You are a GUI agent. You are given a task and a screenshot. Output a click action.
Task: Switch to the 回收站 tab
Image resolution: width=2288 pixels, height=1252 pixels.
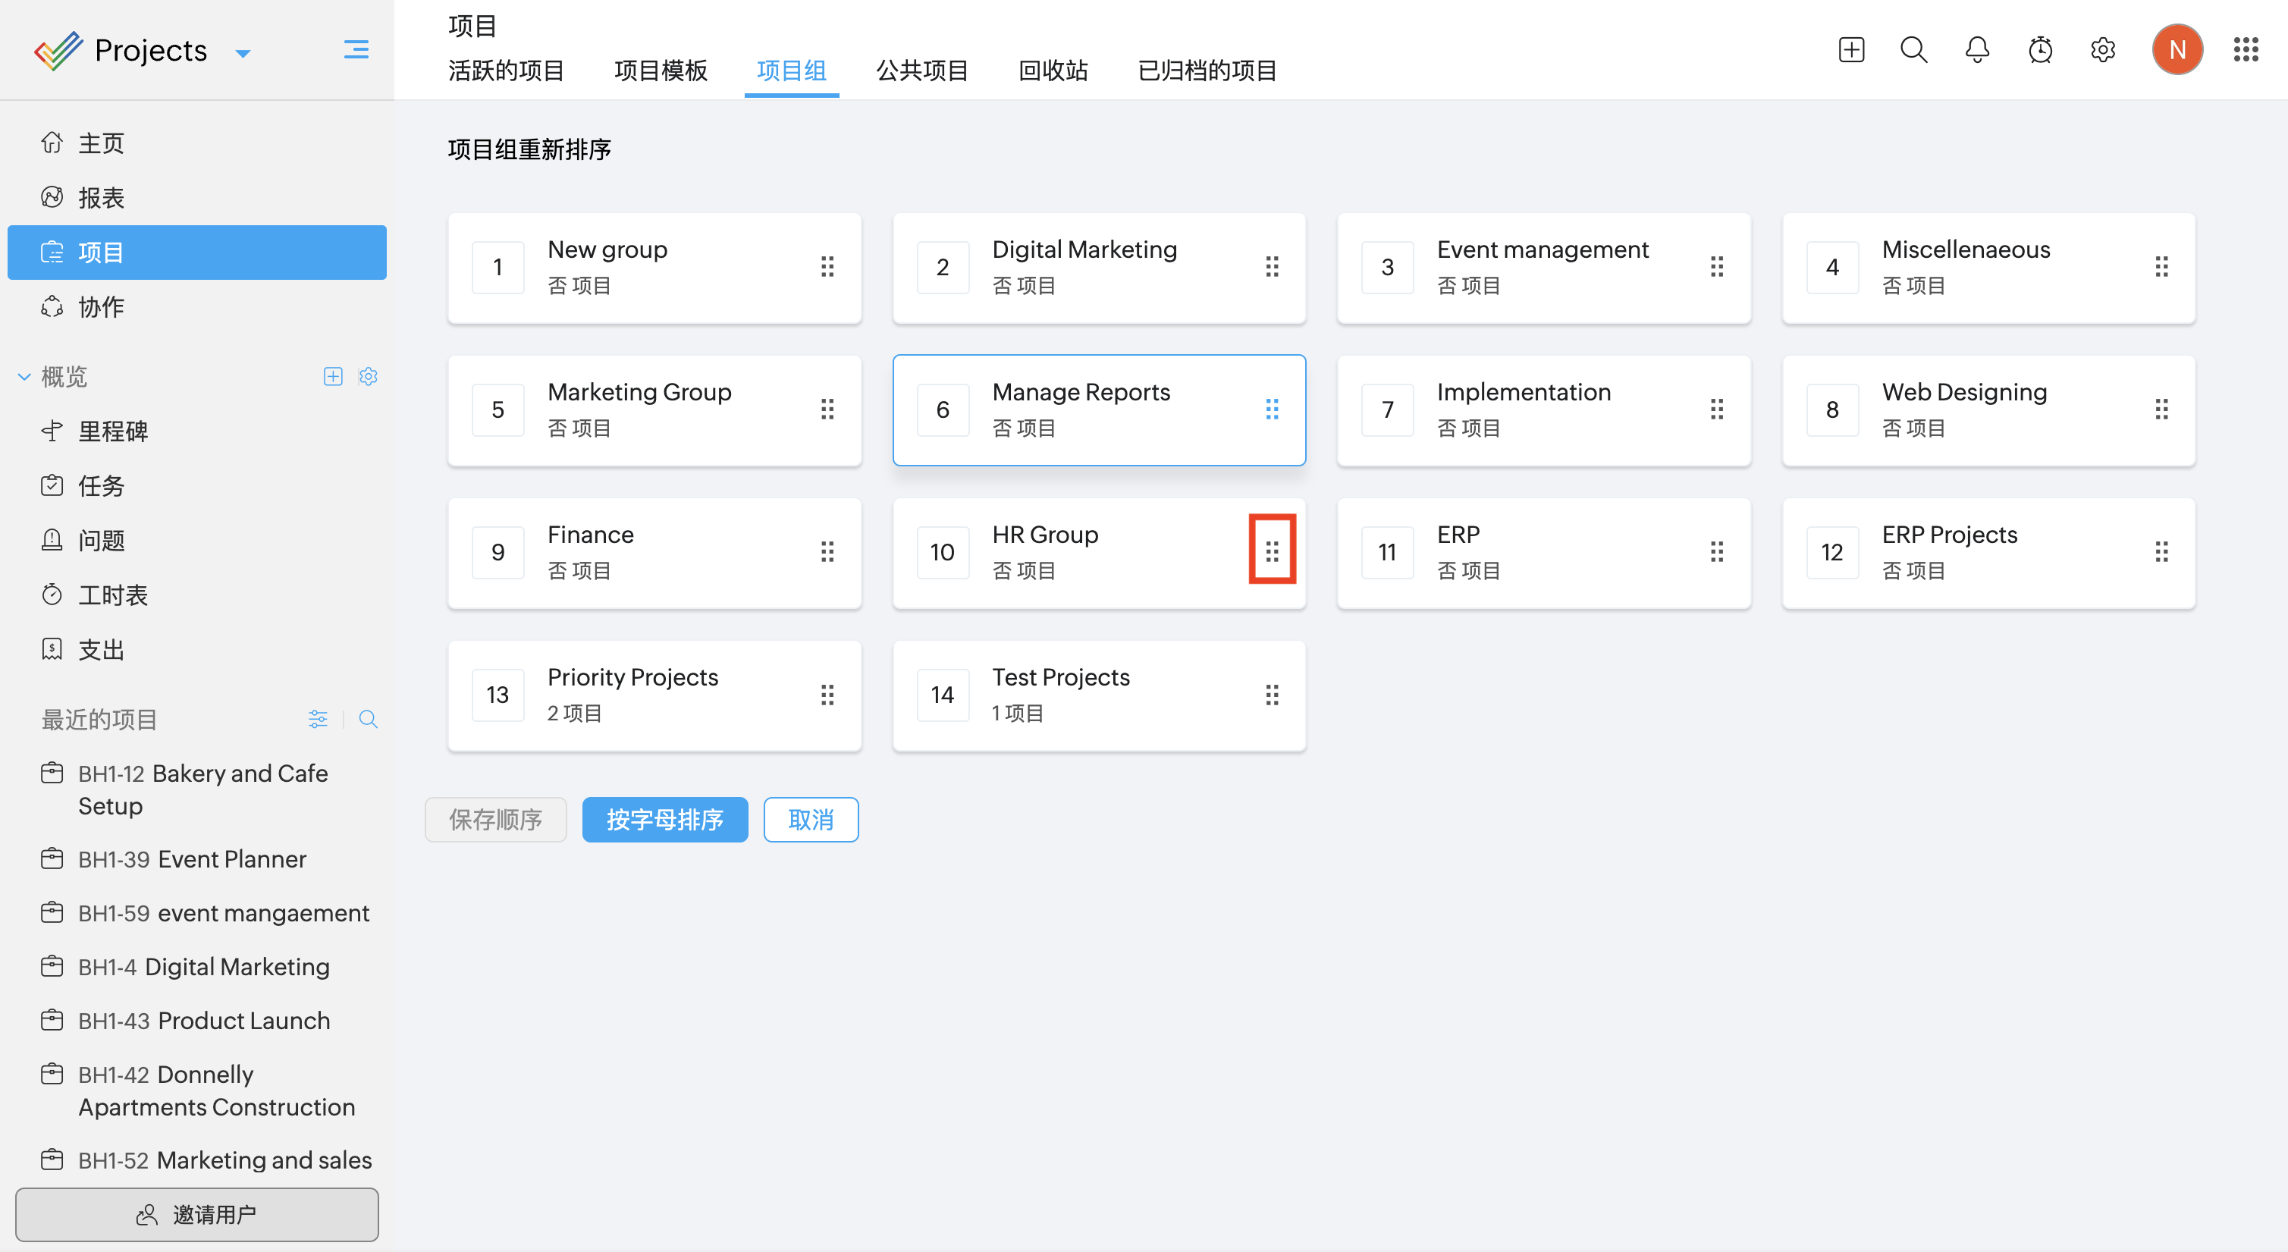(1053, 71)
